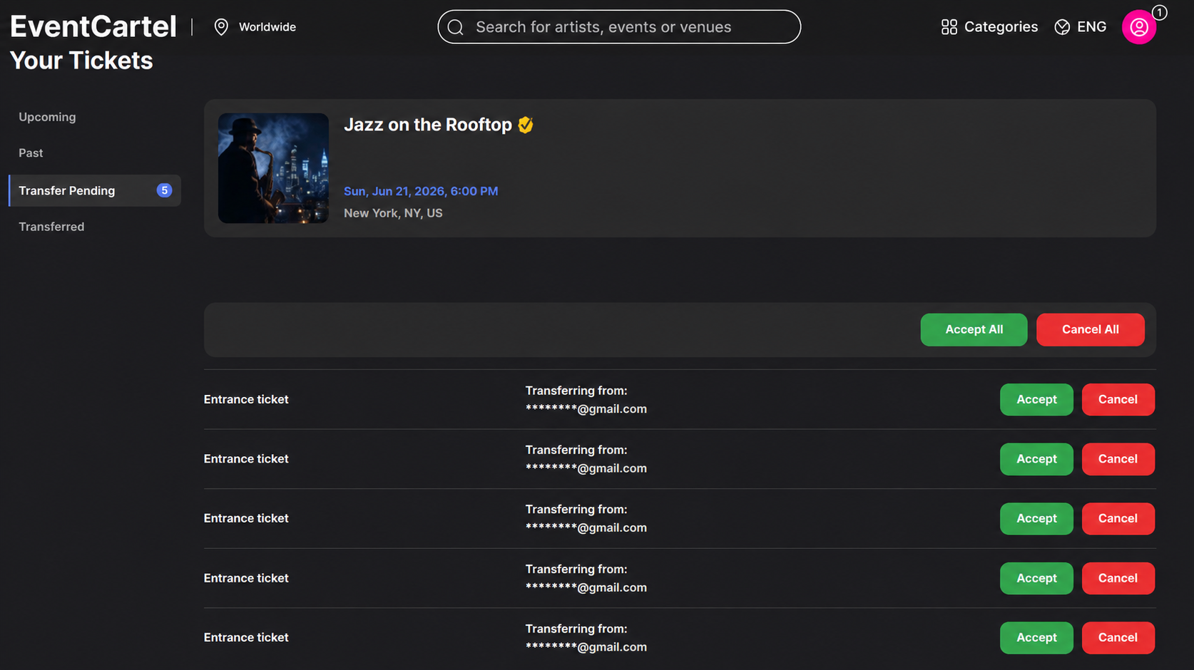Open the notification badge showing 1

click(1160, 13)
